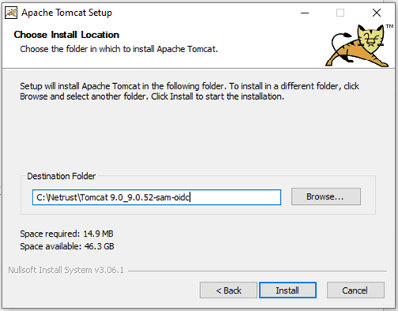Screen dimensions: 398x311
Task: Cancel the Tomcat setup wizard
Action: pos(355,290)
